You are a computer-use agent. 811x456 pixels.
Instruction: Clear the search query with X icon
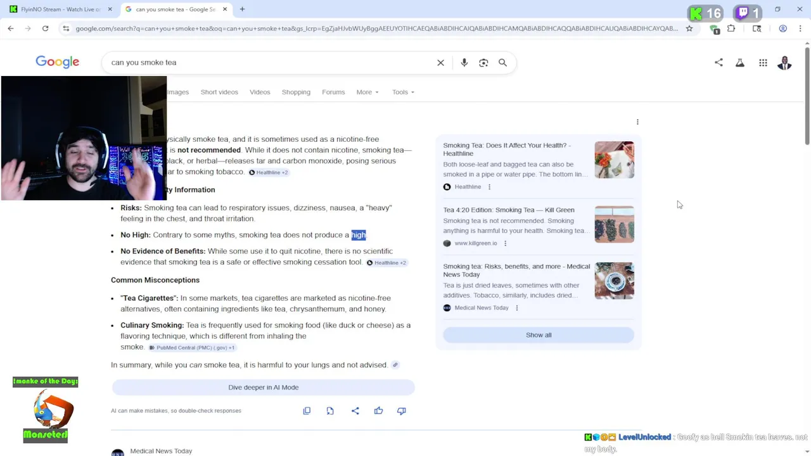(x=440, y=63)
